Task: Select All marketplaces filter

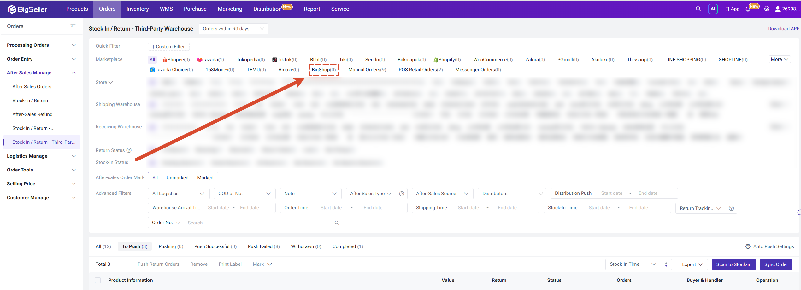Action: [x=152, y=60]
